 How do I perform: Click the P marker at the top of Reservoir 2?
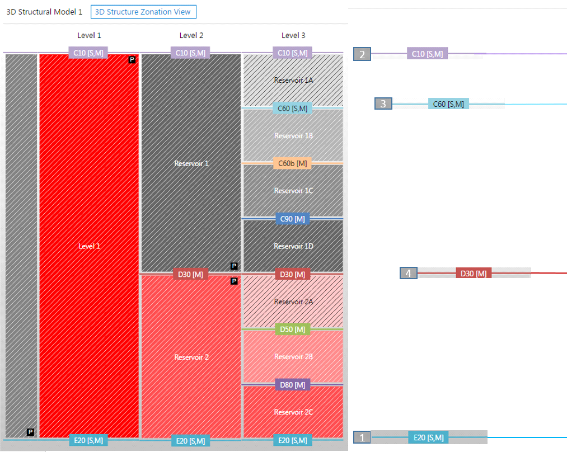click(x=234, y=281)
